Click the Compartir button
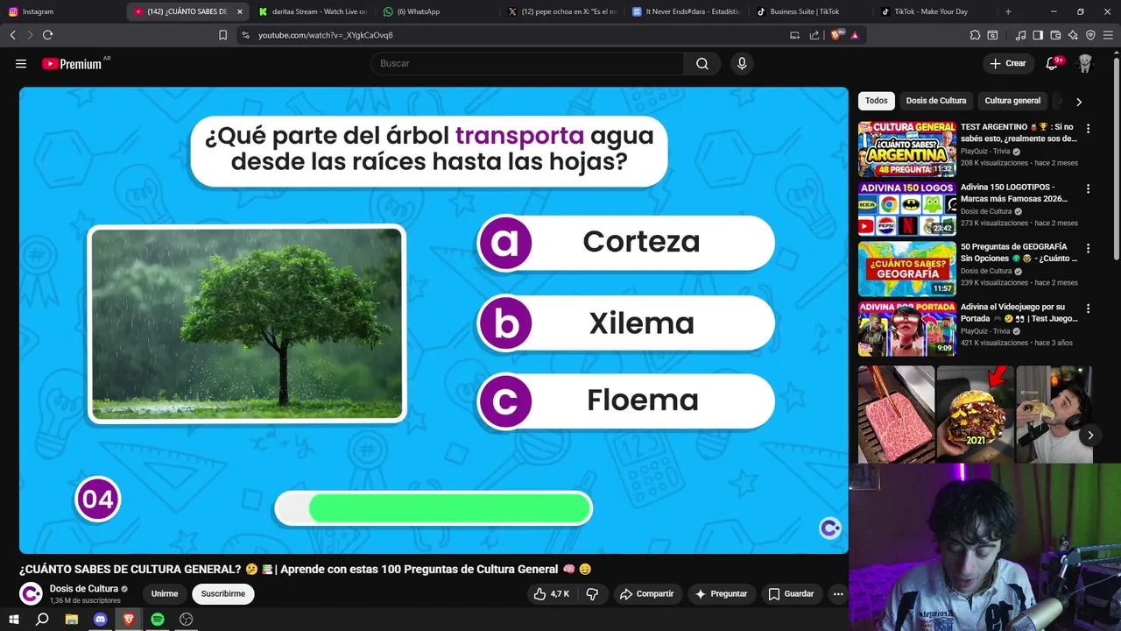 [x=646, y=594]
